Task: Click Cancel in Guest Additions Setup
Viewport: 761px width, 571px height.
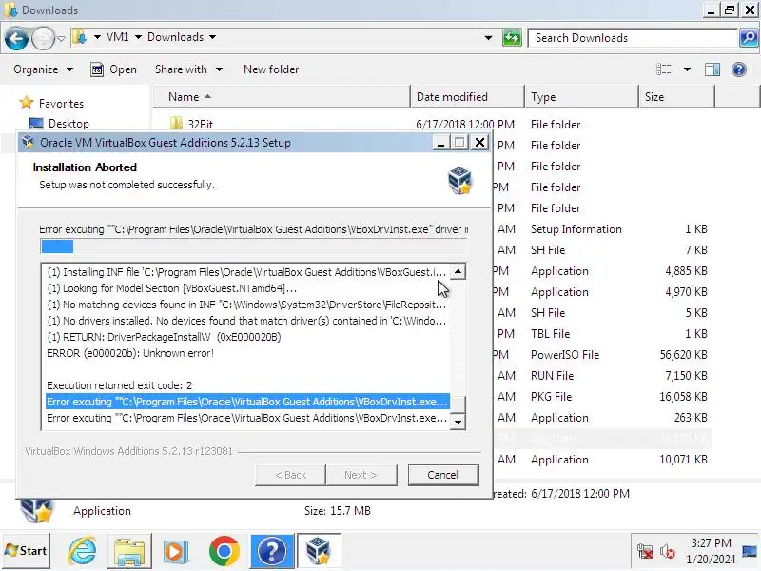Action: coord(443,475)
